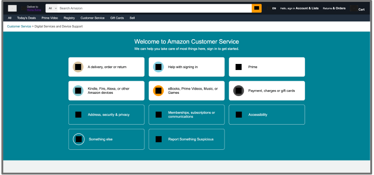Click the Something else circle icon
This screenshot has height=175, width=374.
tap(79, 139)
